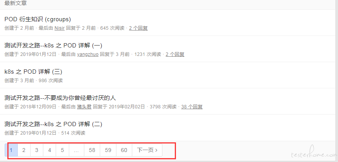Viewport: 338px width, 162px height.
Task: View 2 个回复 under POD 详解 (一)
Action: point(175,54)
